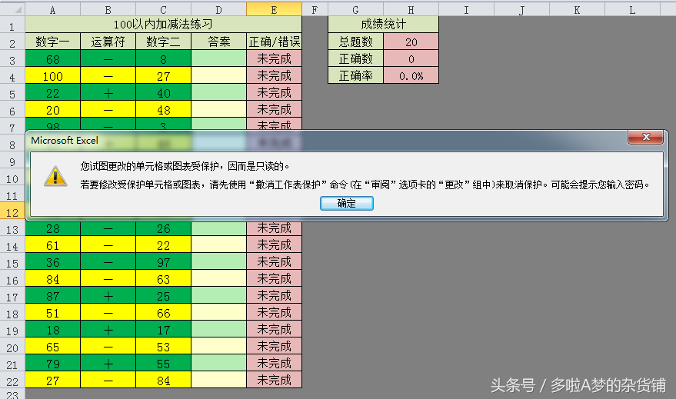Screen dimensions: 676x399
Task: Select column A header
Action: click(x=52, y=9)
